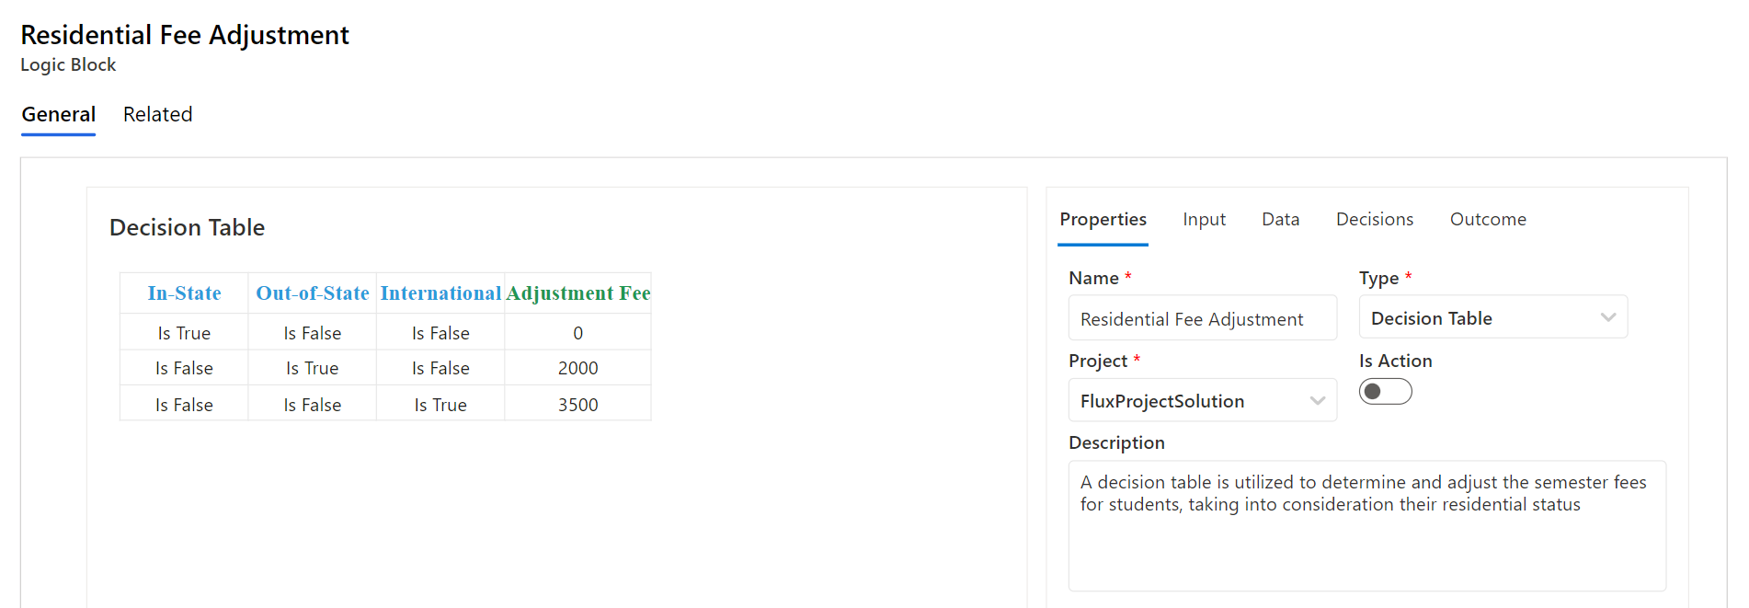Switch to the Related tab
The width and height of the screenshot is (1749, 608).
[157, 114]
